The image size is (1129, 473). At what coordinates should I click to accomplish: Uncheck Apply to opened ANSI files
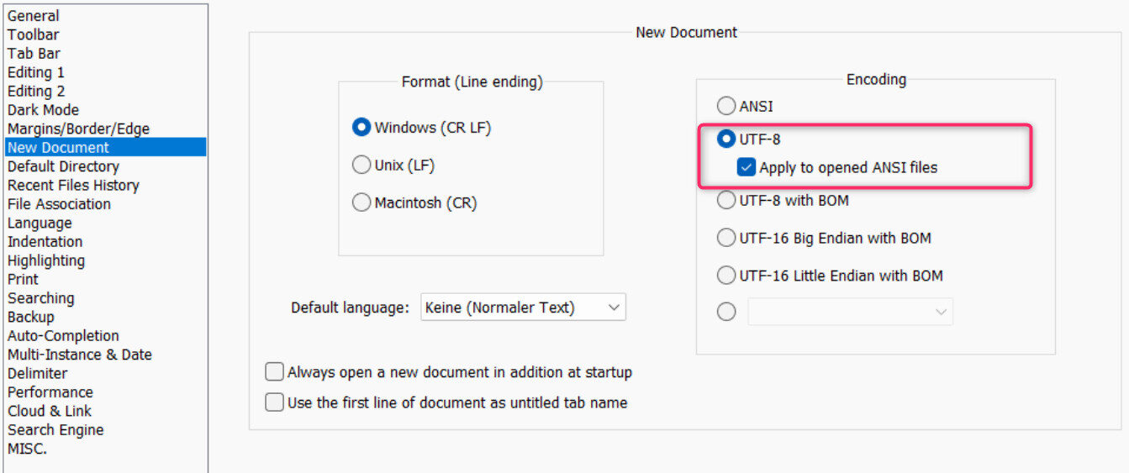pos(747,168)
